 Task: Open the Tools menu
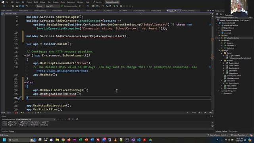(63, 2)
